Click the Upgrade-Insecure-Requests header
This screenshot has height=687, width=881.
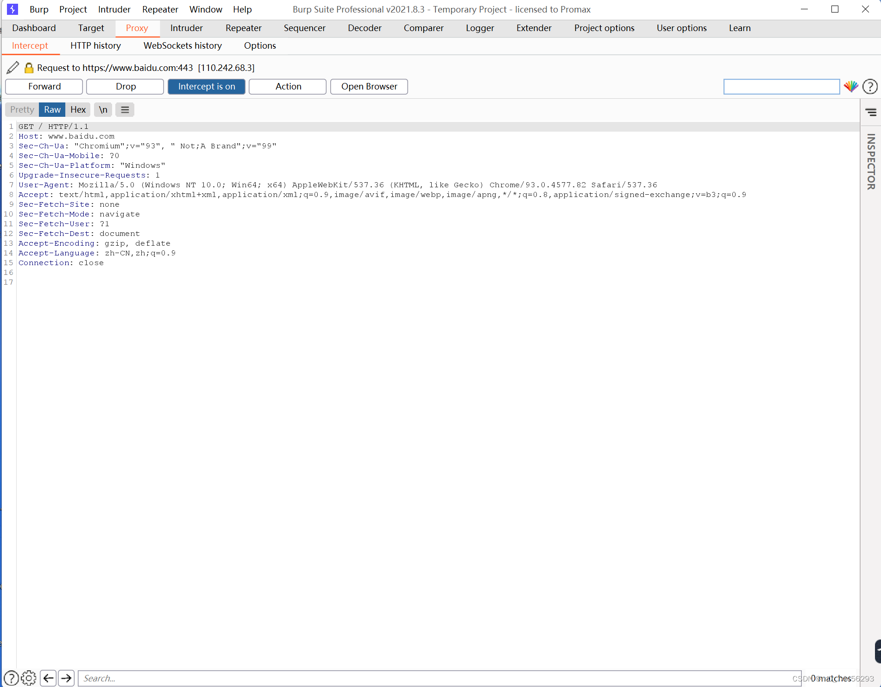(89, 175)
